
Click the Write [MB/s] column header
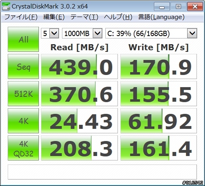tap(158, 47)
